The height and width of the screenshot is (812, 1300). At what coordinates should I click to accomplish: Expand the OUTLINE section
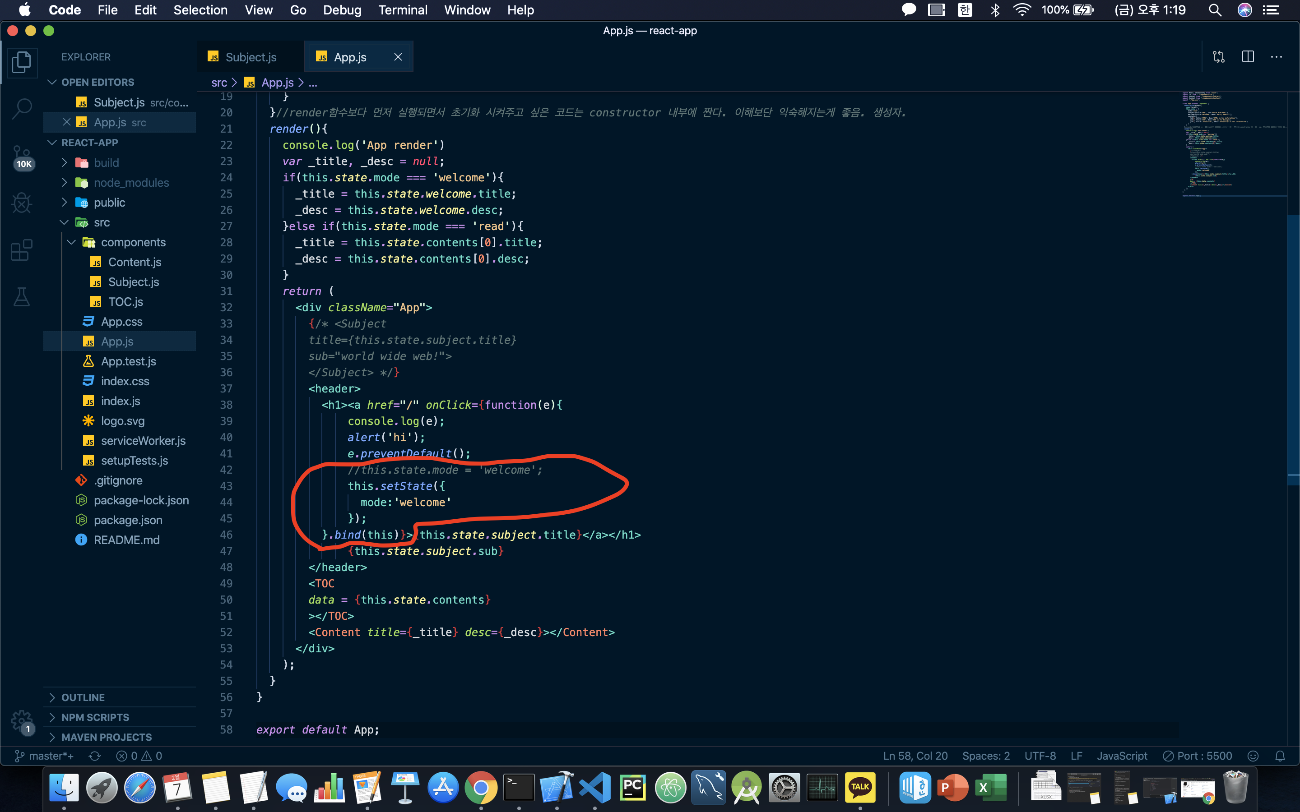[x=83, y=697]
